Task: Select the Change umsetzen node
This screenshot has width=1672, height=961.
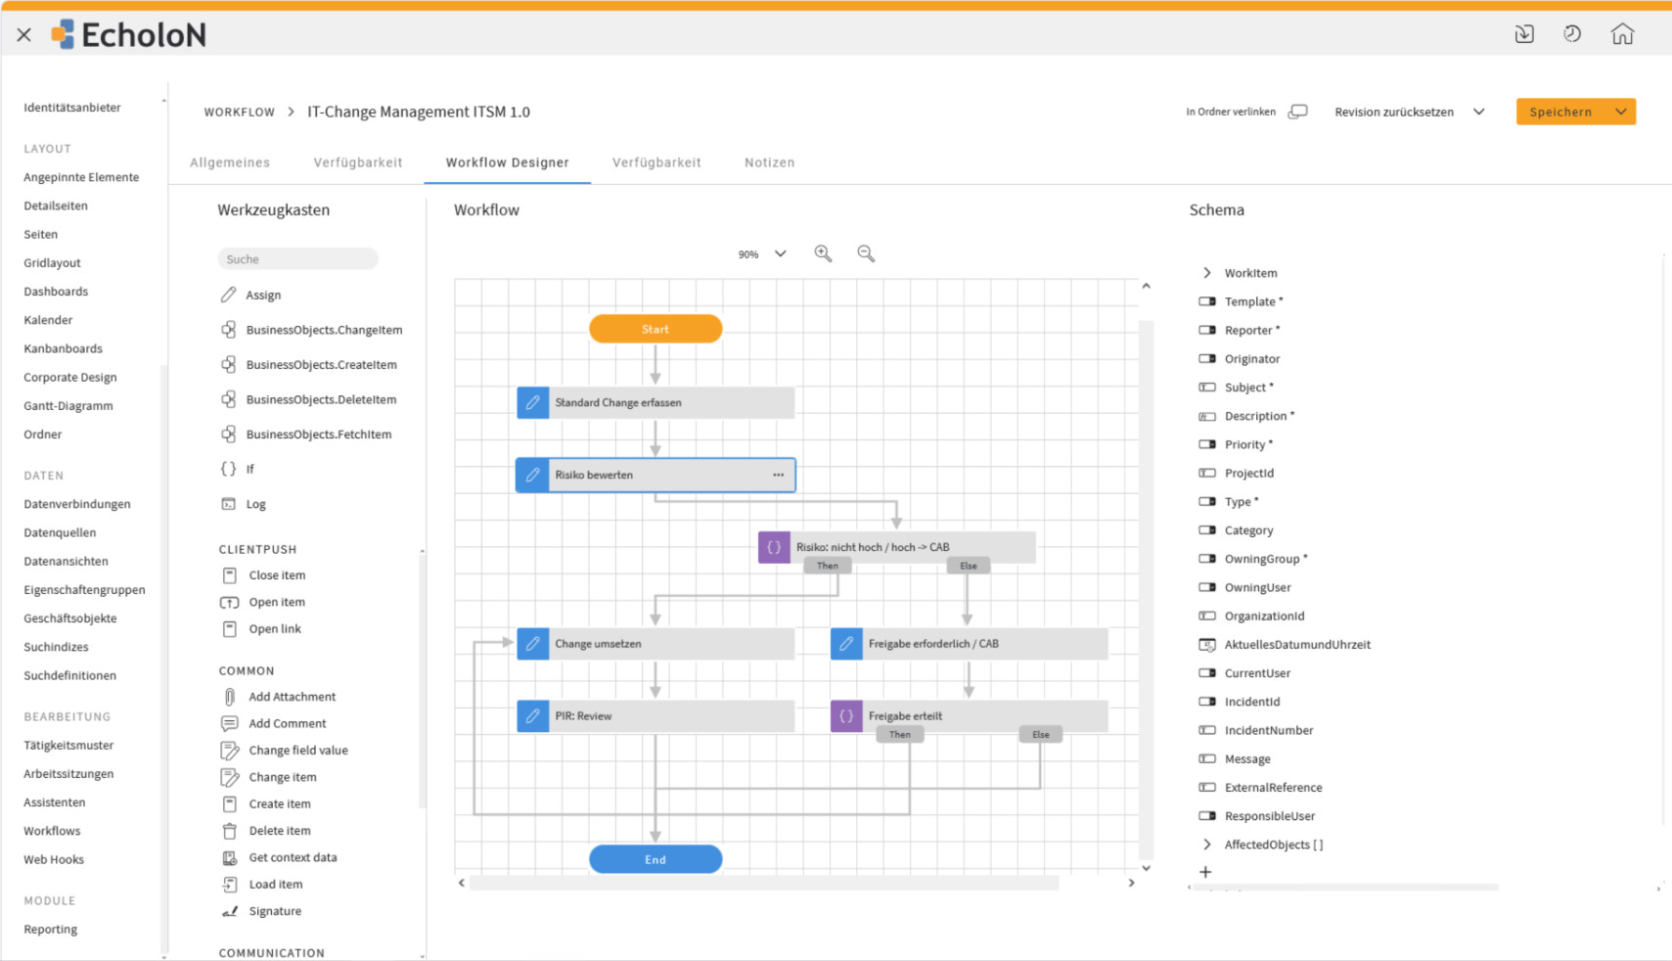Action: (x=655, y=644)
